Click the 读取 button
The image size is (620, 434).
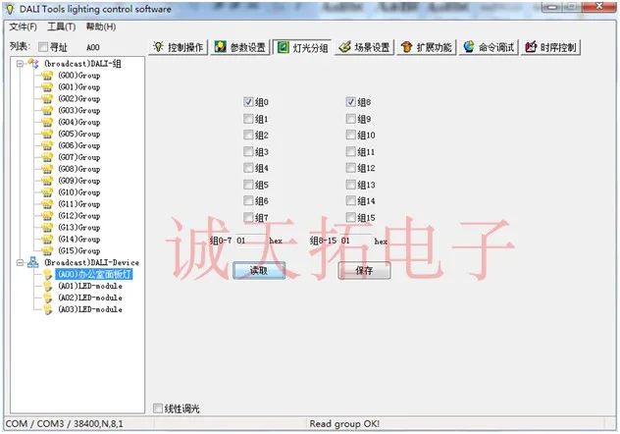coord(259,271)
